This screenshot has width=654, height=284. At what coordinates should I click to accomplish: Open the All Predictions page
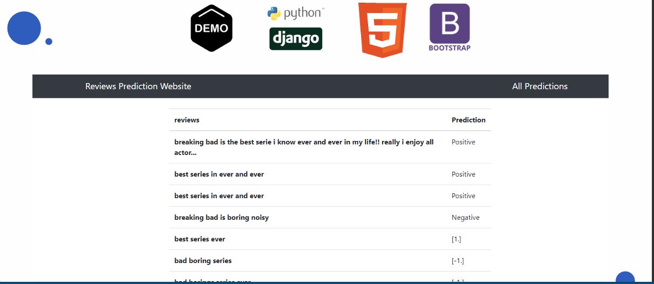click(x=540, y=86)
